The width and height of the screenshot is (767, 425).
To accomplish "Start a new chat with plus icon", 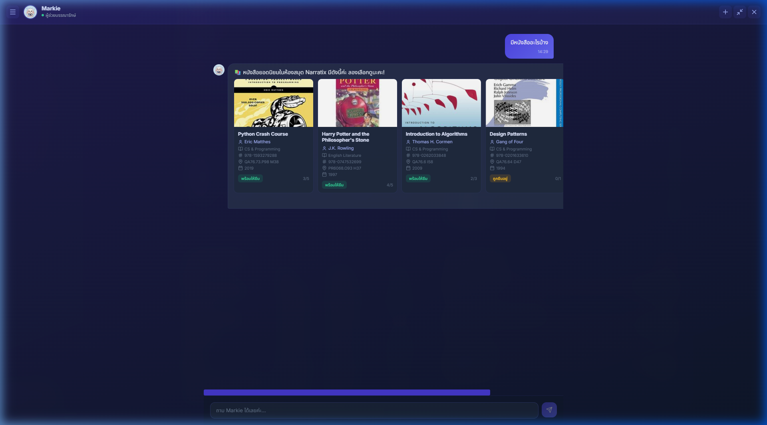I will [x=725, y=12].
